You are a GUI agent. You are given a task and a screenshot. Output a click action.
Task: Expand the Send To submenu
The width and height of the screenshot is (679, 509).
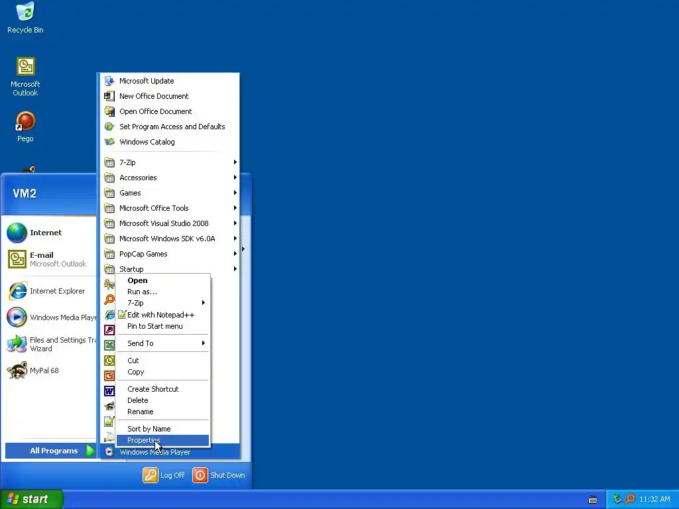[163, 343]
